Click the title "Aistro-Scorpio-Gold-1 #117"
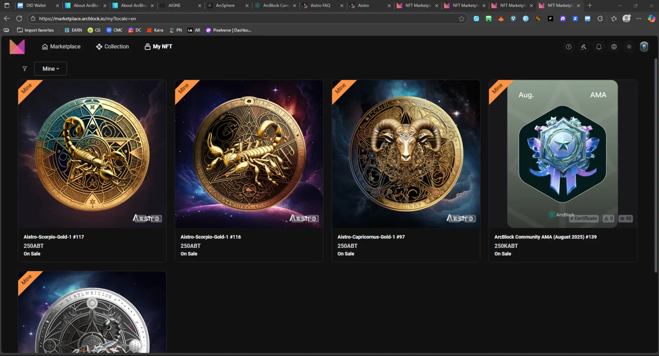The width and height of the screenshot is (659, 356). point(54,237)
